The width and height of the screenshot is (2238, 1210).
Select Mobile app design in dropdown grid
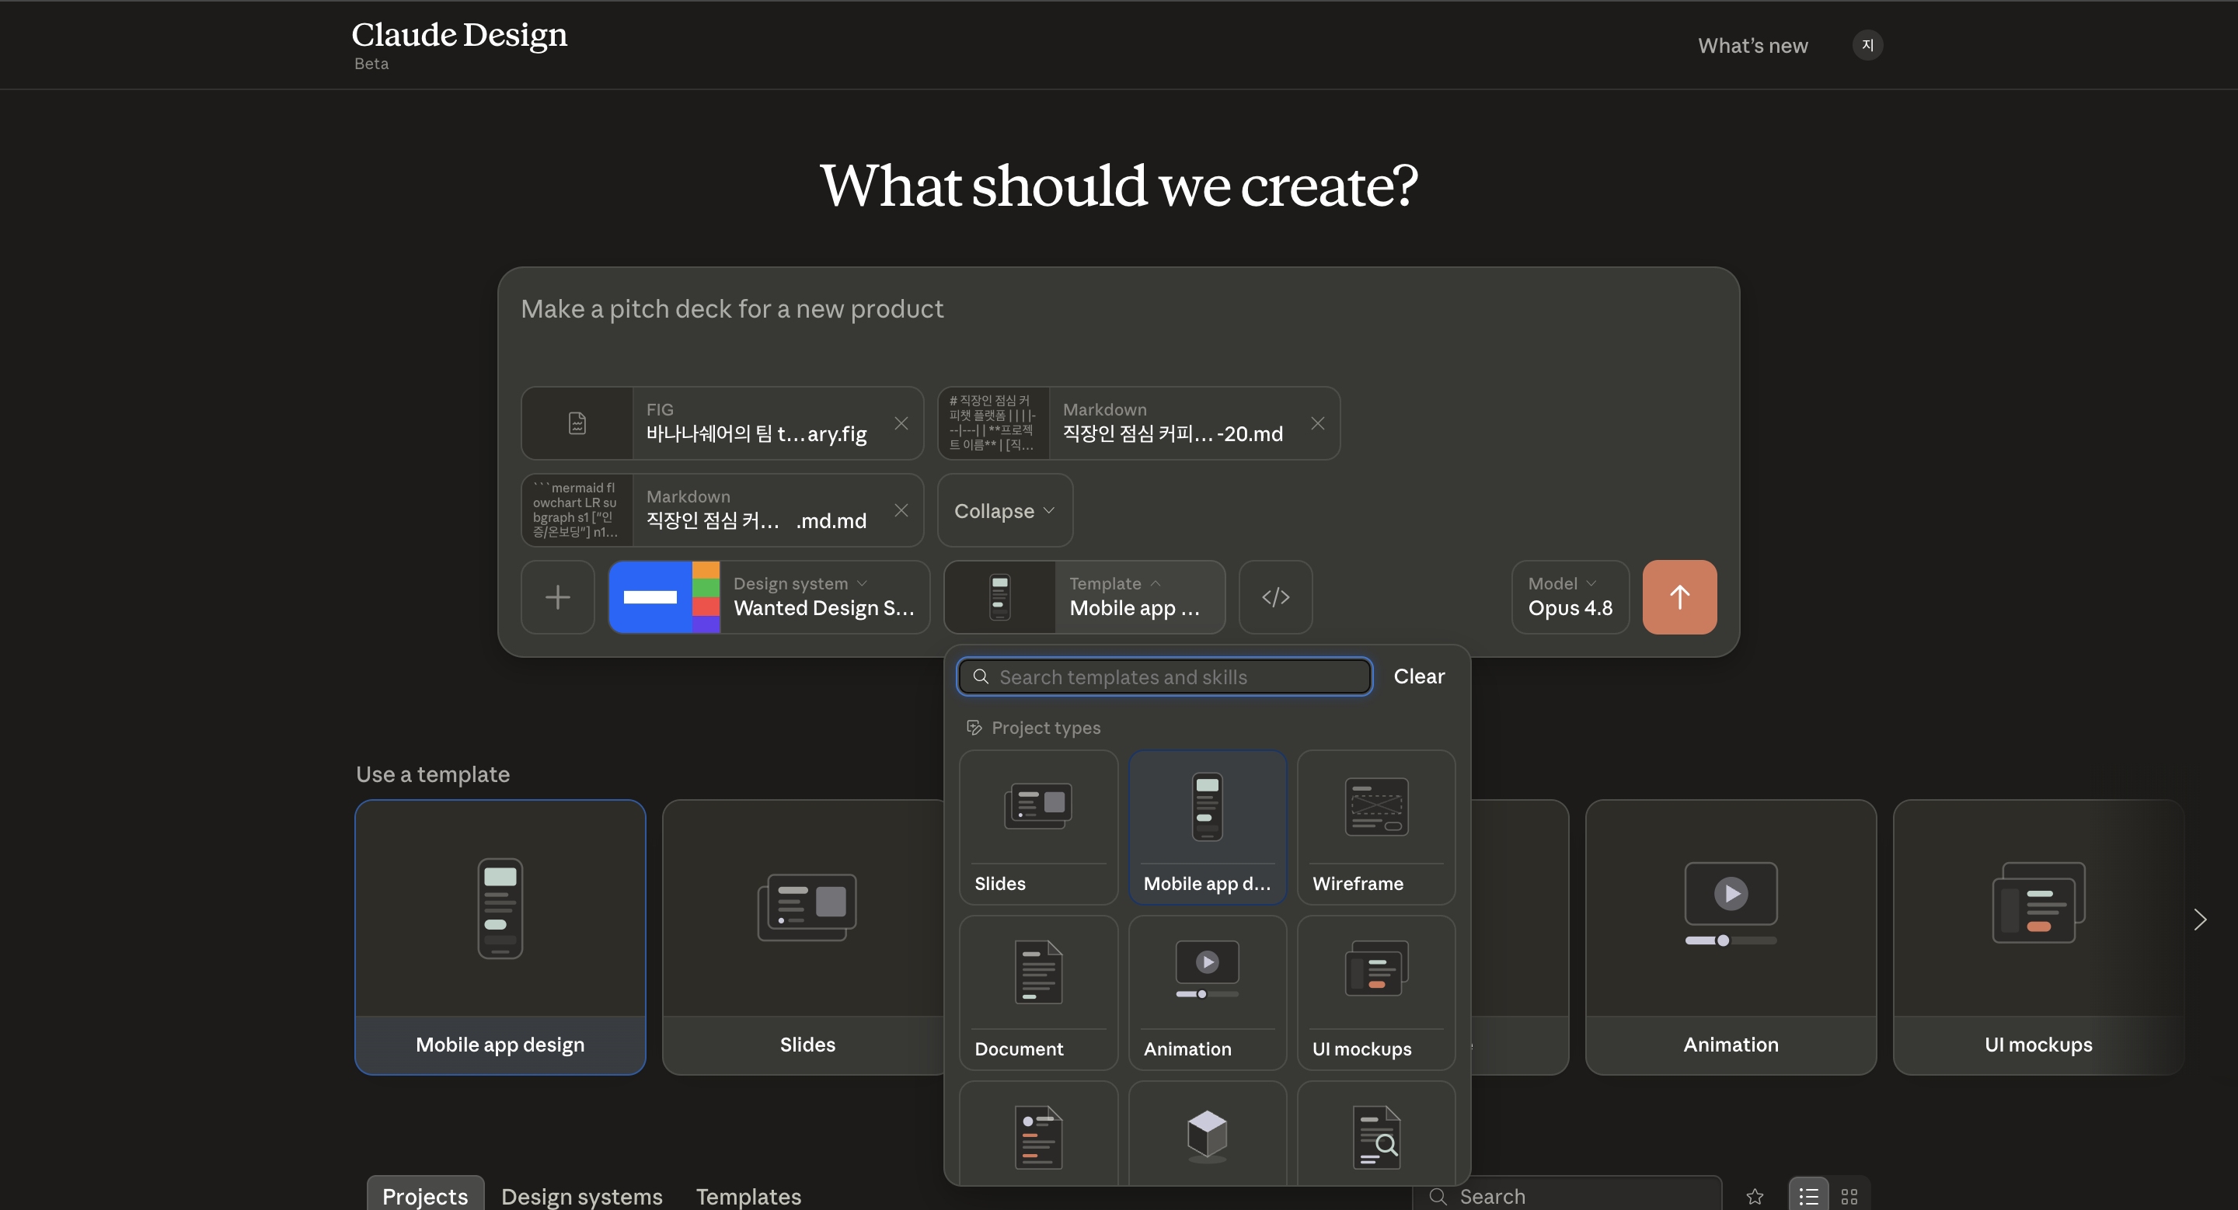[x=1207, y=827]
